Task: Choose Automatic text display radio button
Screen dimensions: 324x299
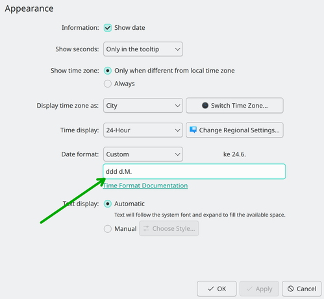Action: click(x=108, y=204)
